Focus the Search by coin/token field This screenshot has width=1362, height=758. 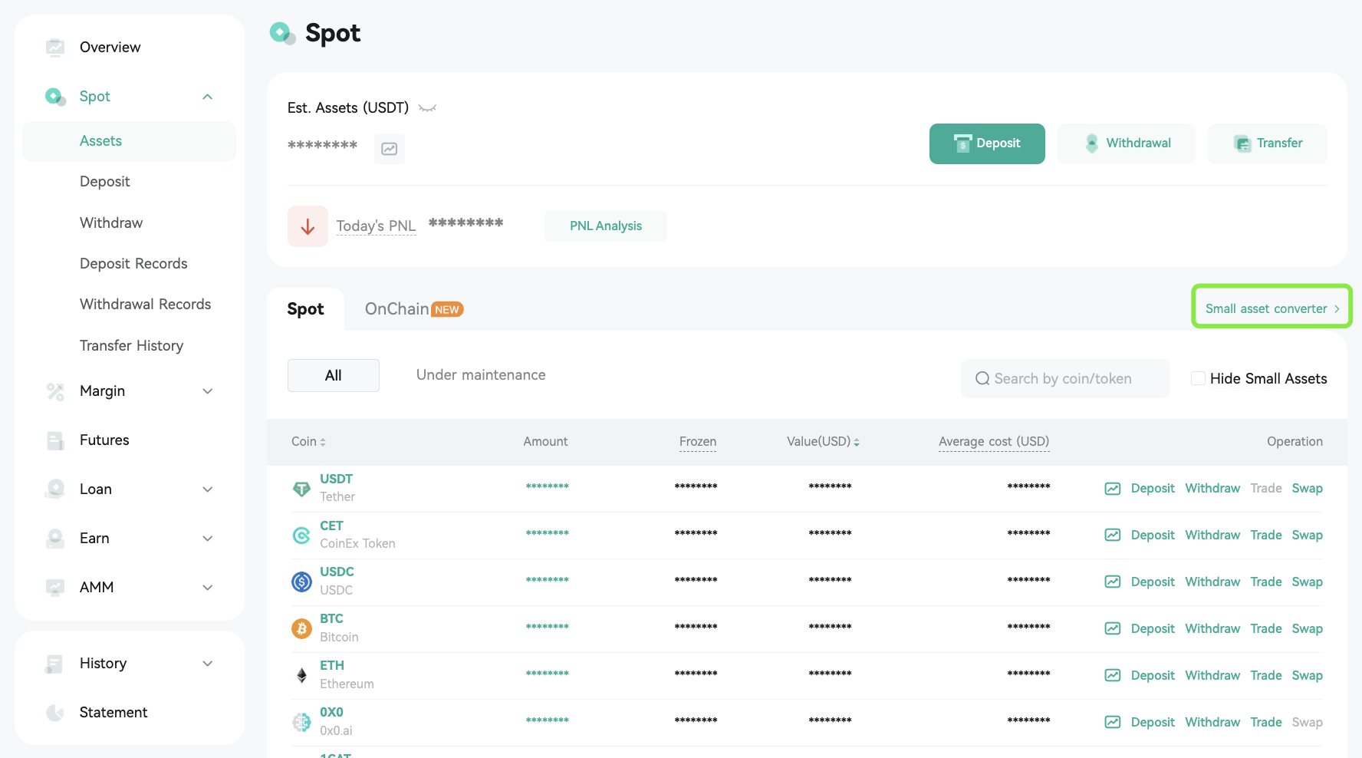(x=1065, y=379)
